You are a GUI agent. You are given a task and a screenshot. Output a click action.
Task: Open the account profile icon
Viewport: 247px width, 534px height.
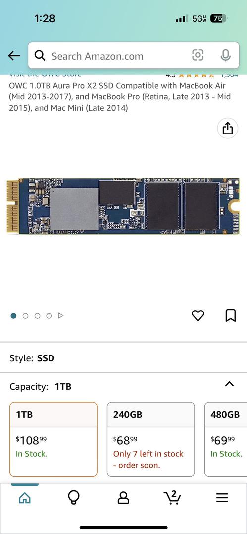tap(123, 498)
